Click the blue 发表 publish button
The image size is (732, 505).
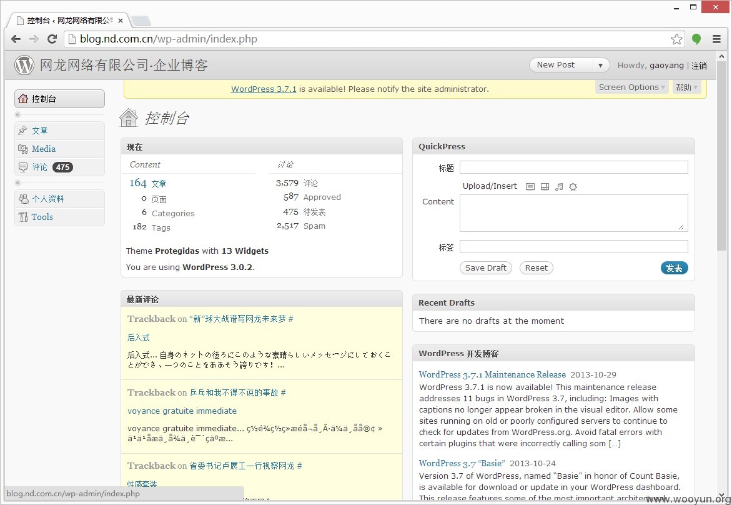(674, 267)
